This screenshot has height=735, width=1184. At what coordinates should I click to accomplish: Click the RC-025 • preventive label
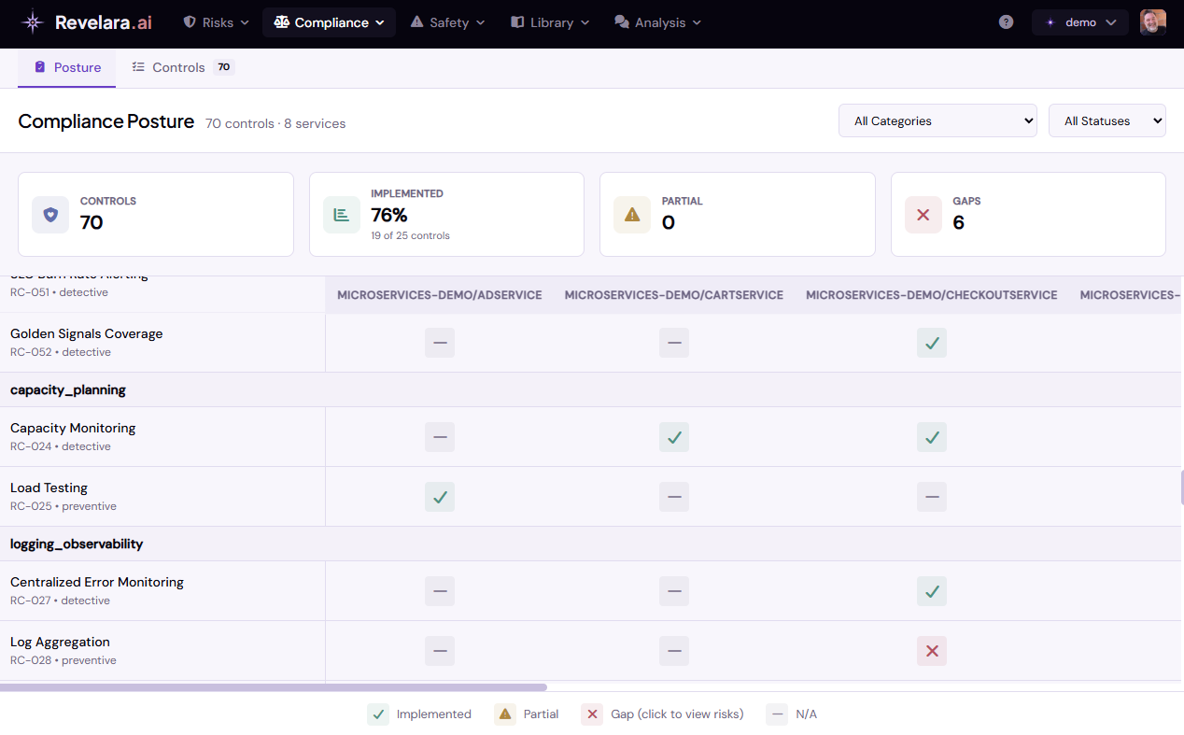63,506
